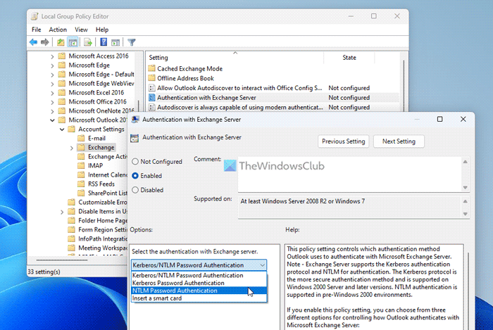This screenshot has width=493, height=330.
Task: Expand the Exchange tree node
Action: pyautogui.click(x=71, y=148)
